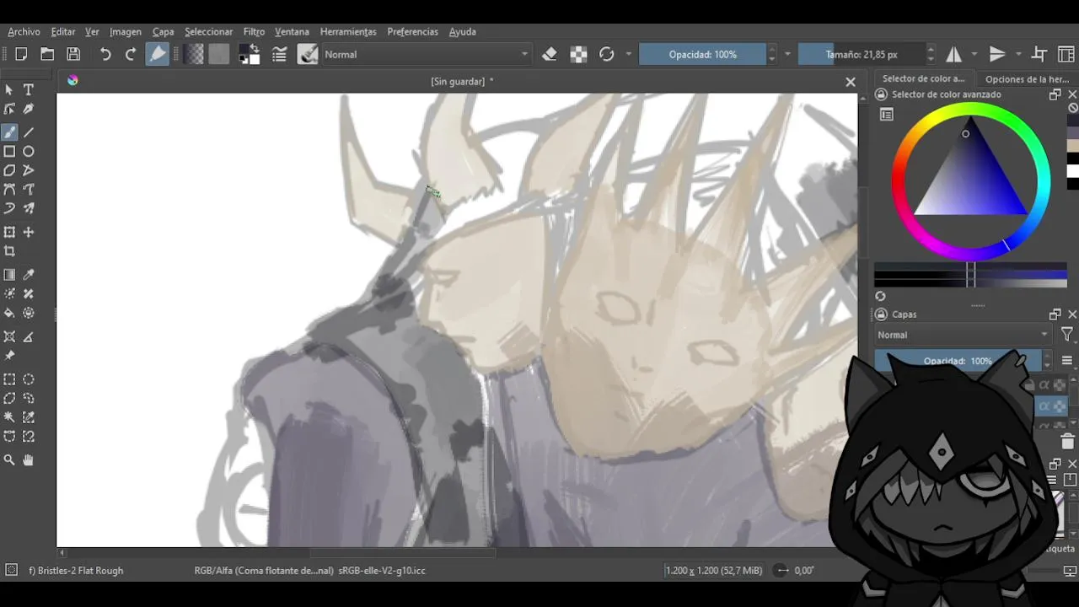Select the Freehand Brush tool
Image resolution: width=1079 pixels, height=607 pixels.
9,132
